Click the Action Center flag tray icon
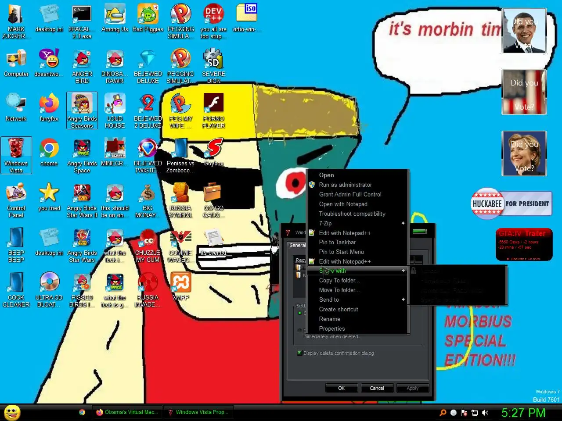The width and height of the screenshot is (562, 421). 464,413
